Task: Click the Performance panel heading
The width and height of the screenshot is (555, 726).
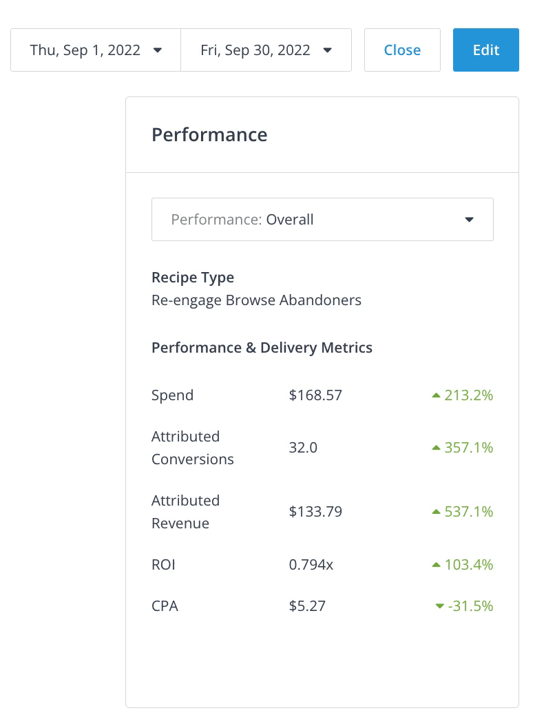Action: tap(209, 134)
